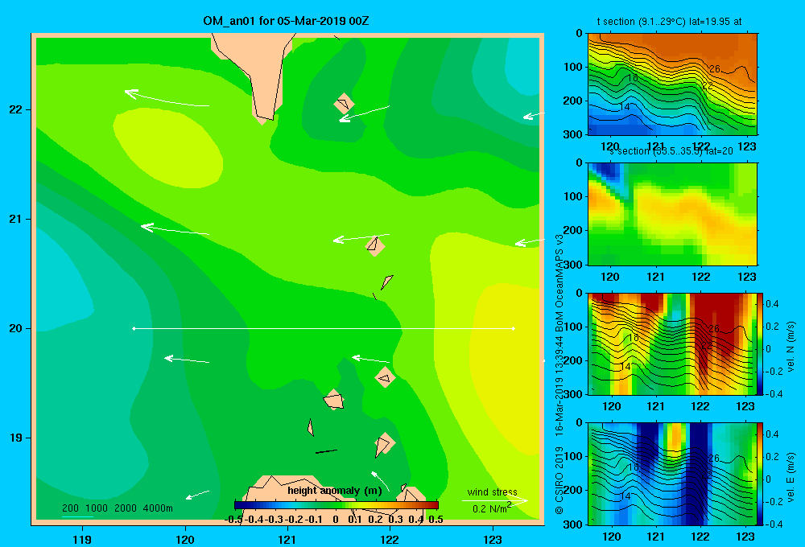Select the 'height anomaly (m)' label
Image resolution: width=805 pixels, height=547 pixels.
[335, 491]
